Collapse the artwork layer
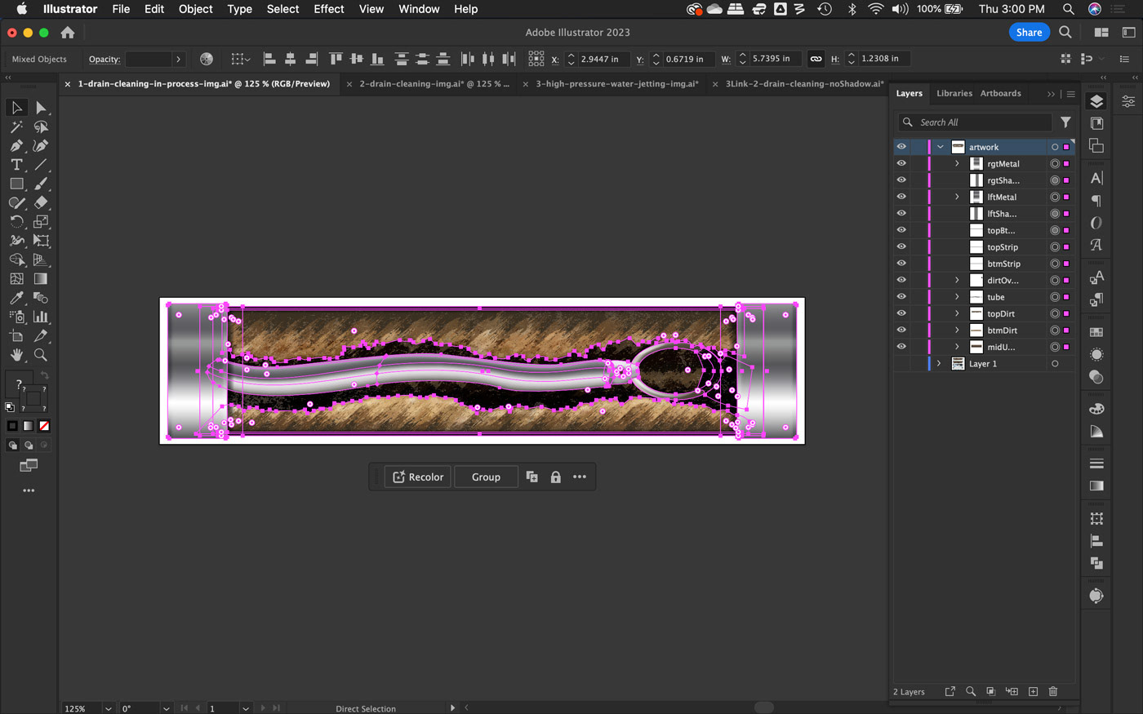This screenshot has height=714, width=1143. pos(941,147)
